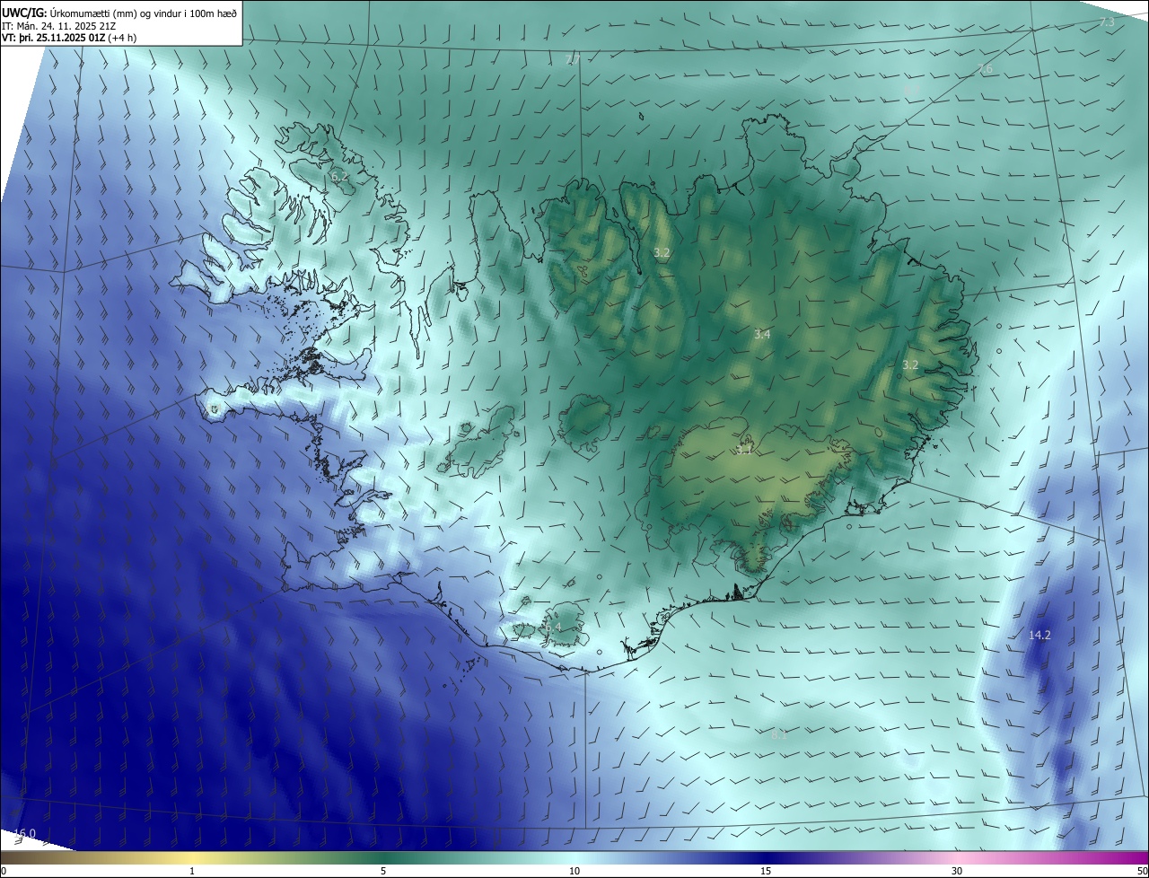Click the 0 start of the colorbar
Screen dimensions: 1149x878
(x=4, y=871)
